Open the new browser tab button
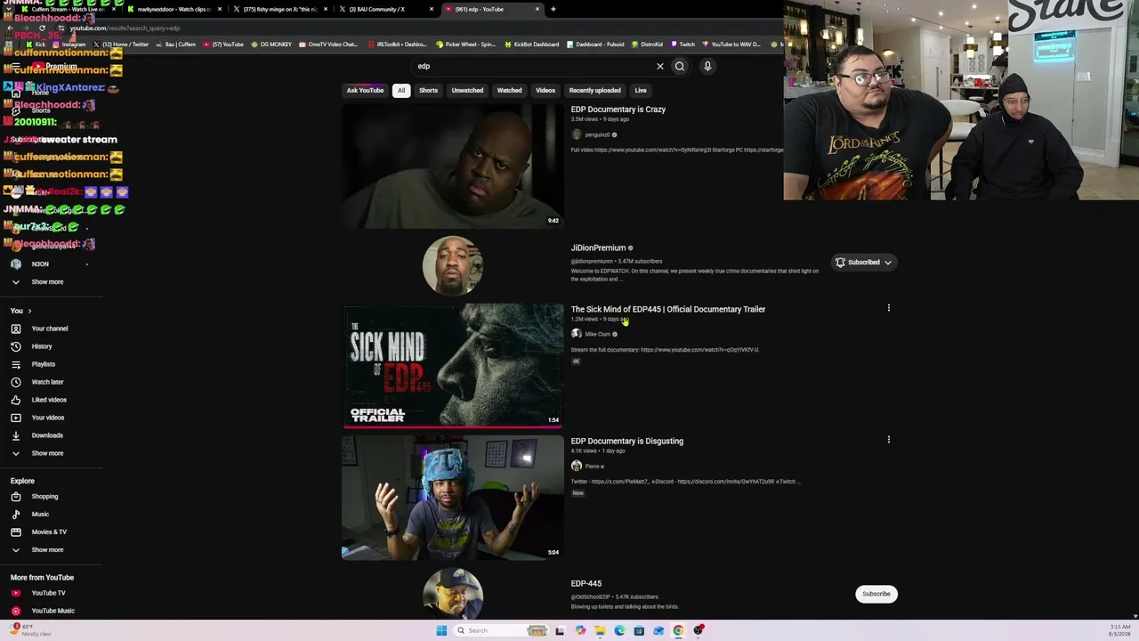The height and width of the screenshot is (641, 1139). [x=553, y=9]
